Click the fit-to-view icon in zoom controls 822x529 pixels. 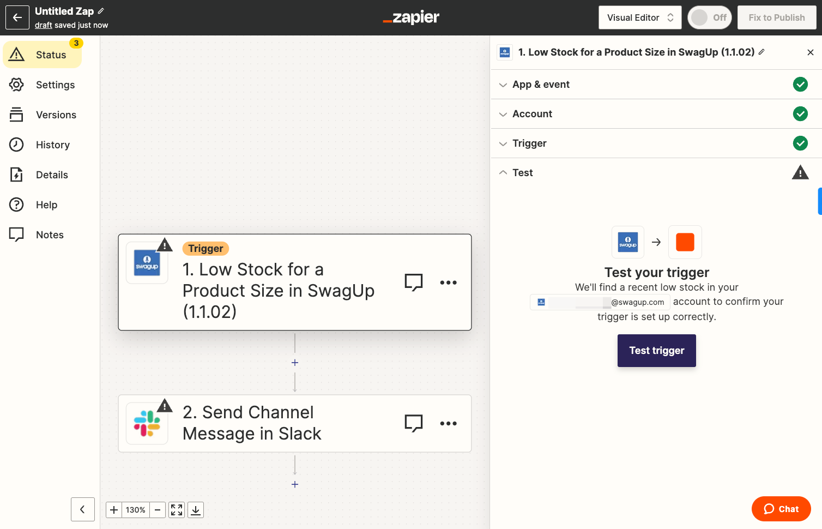(x=177, y=510)
